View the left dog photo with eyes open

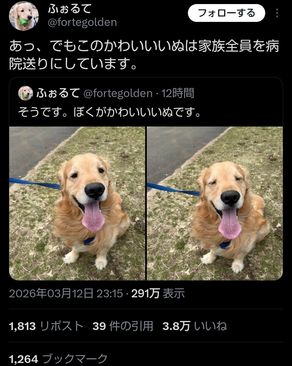77,203
